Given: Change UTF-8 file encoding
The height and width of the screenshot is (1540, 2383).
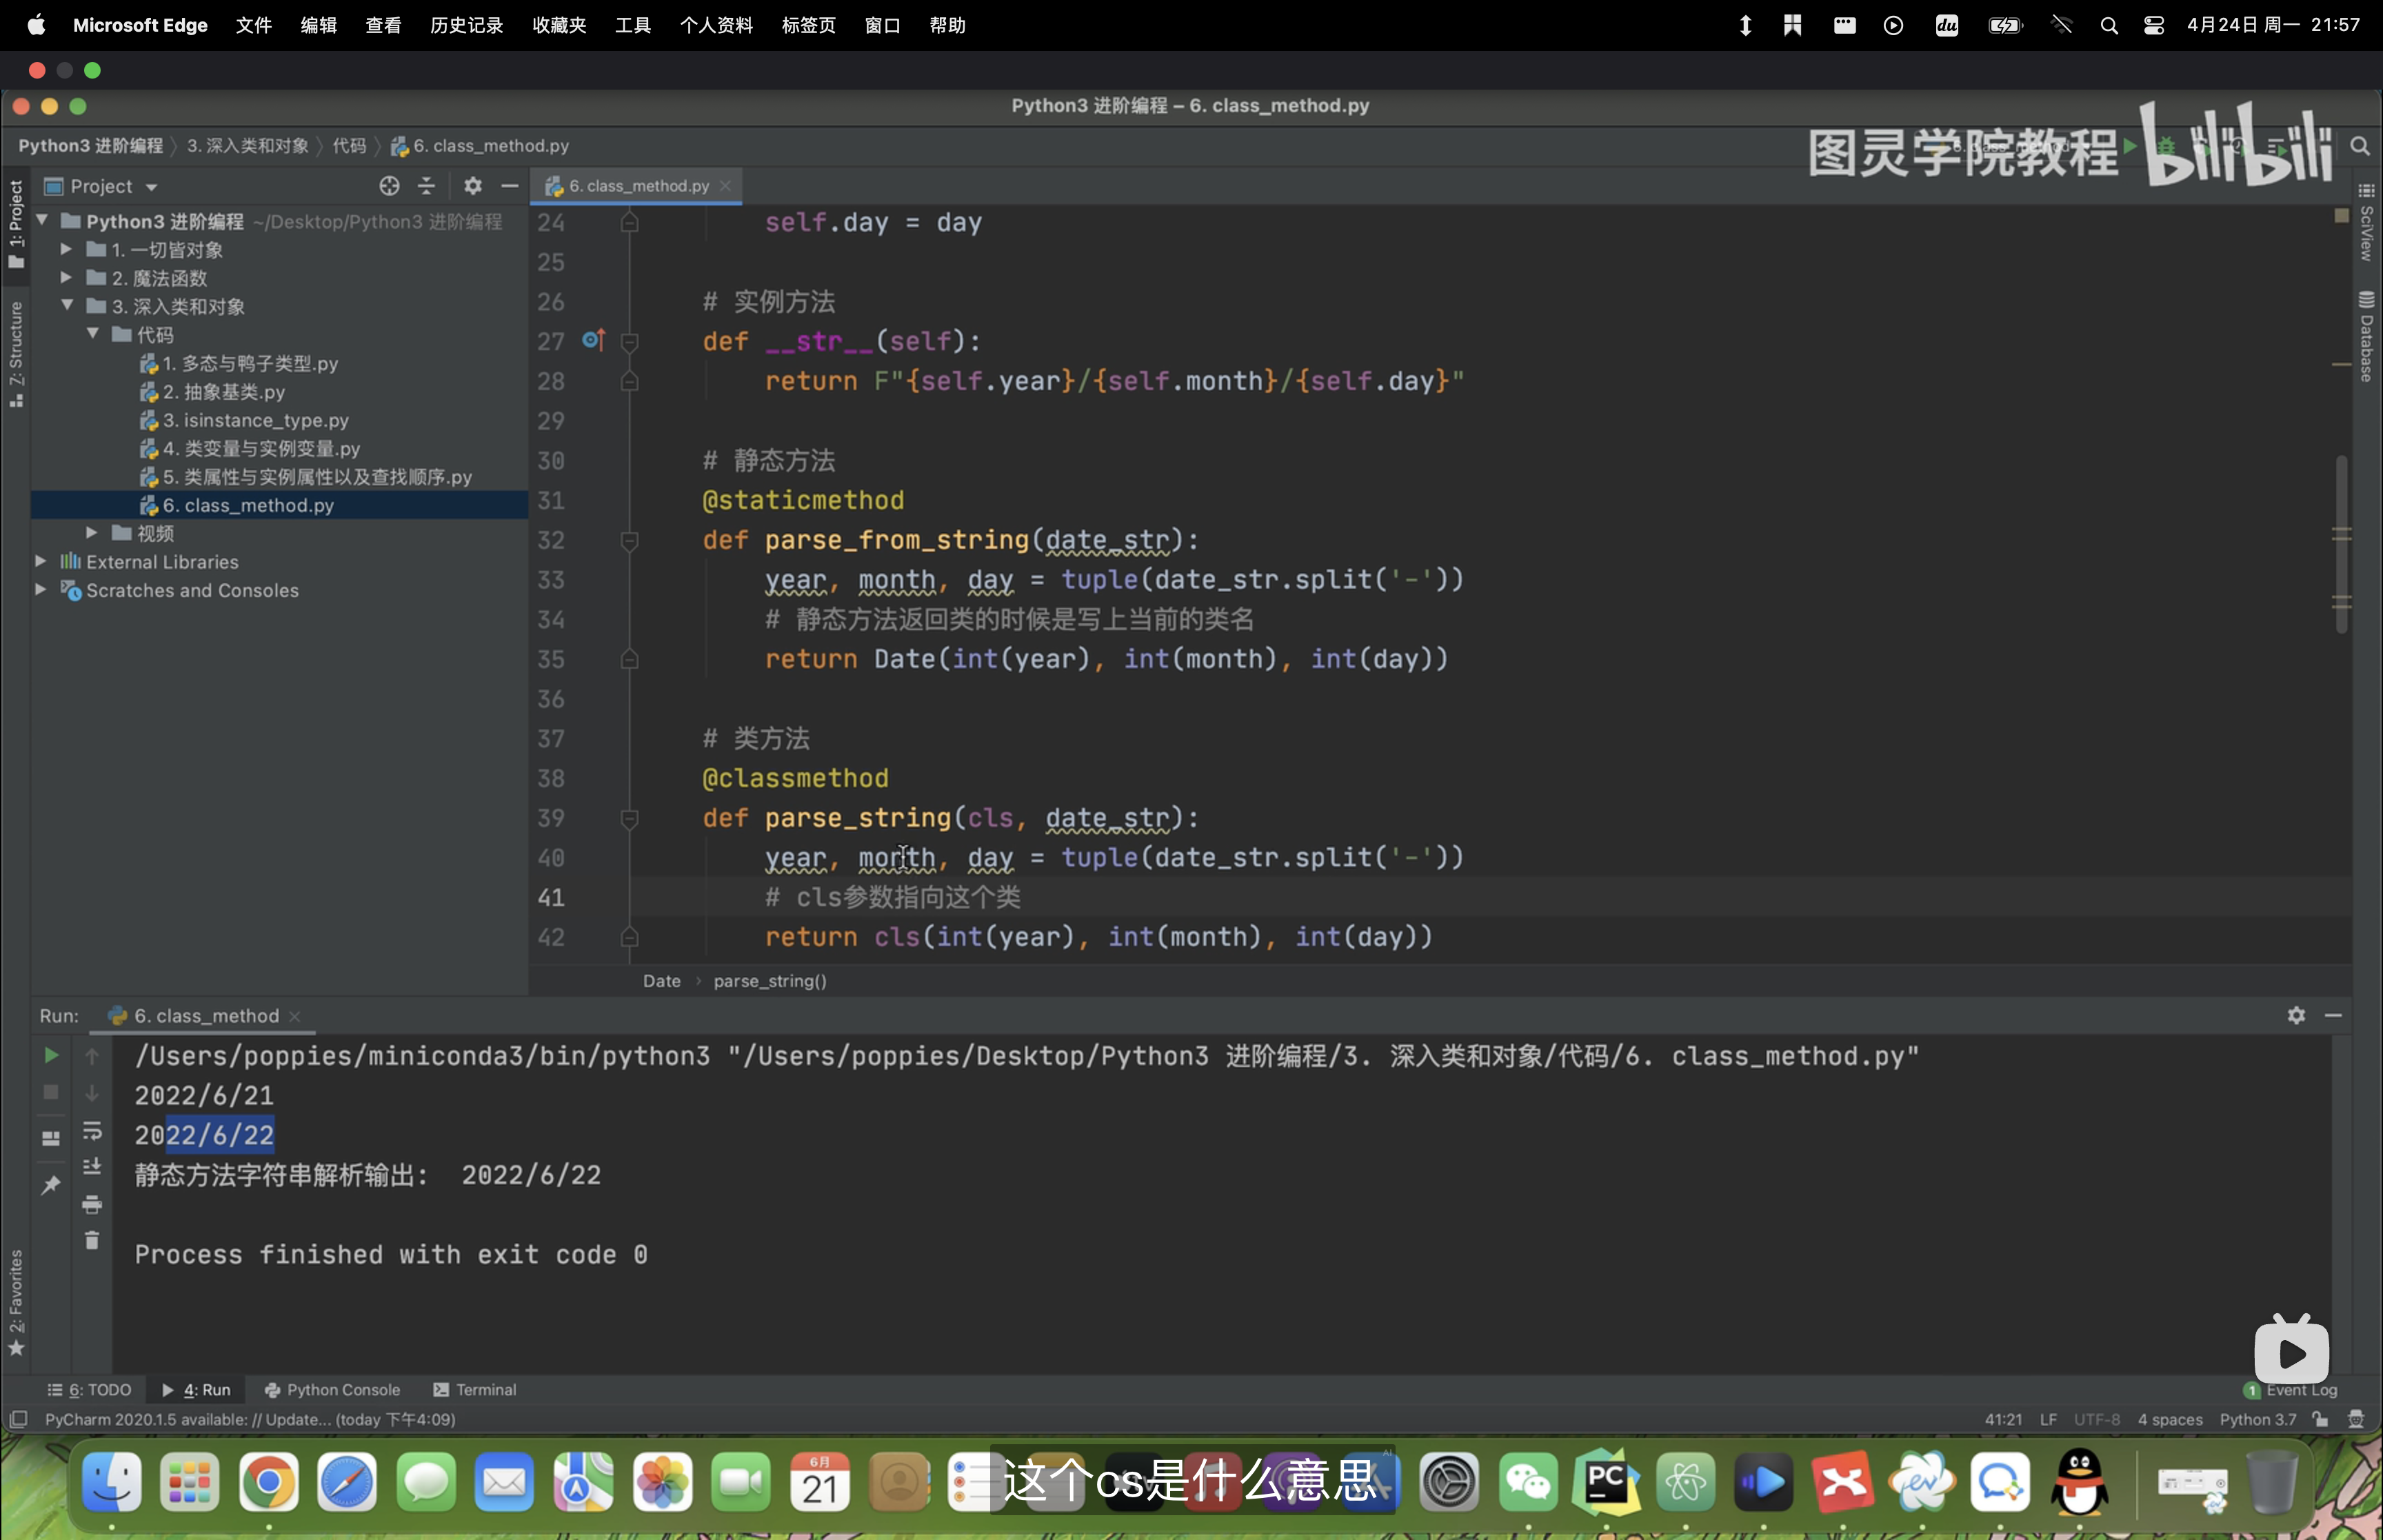Looking at the screenshot, I should coord(2096,1419).
